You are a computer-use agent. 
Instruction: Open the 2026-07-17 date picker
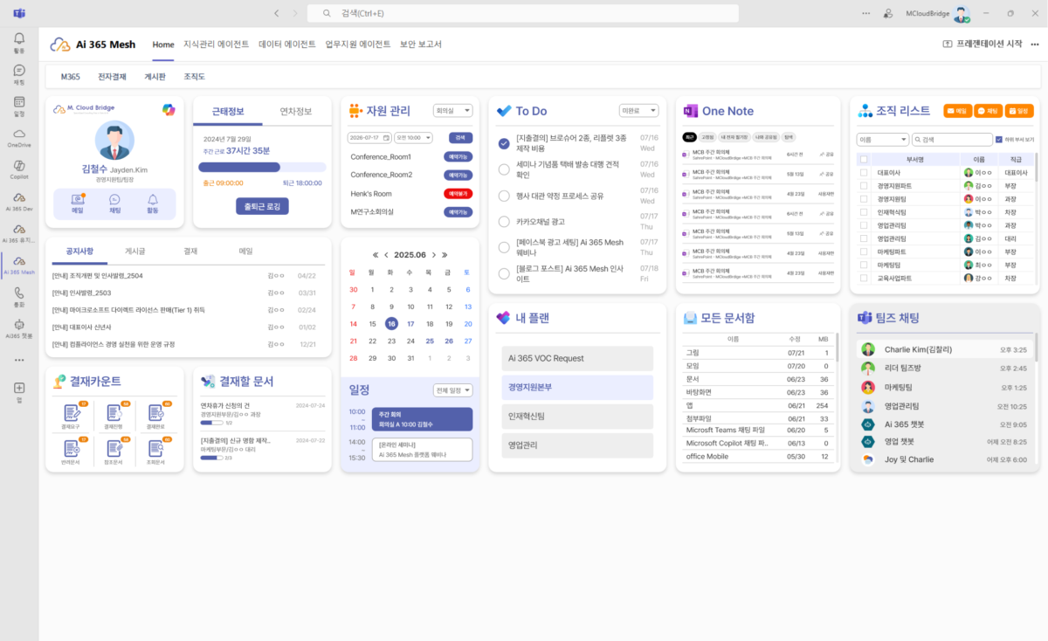369,138
